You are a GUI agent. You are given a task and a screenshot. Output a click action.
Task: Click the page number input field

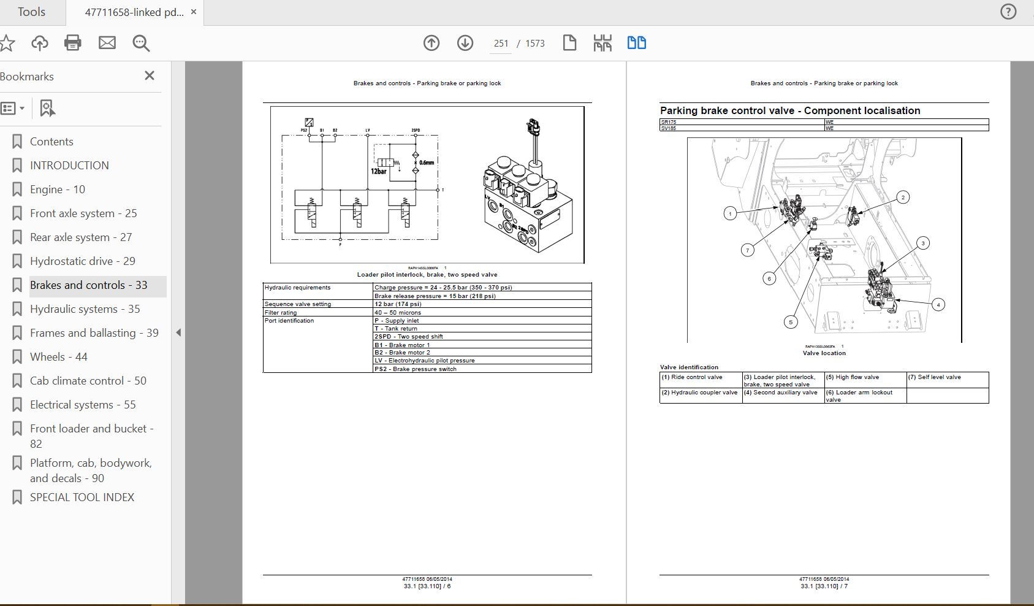[501, 44]
